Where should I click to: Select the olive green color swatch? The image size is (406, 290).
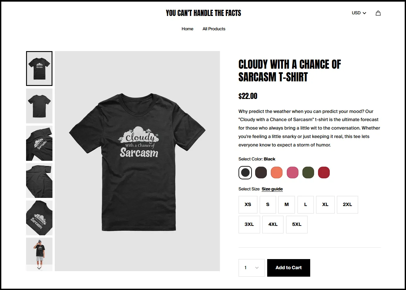click(x=308, y=173)
